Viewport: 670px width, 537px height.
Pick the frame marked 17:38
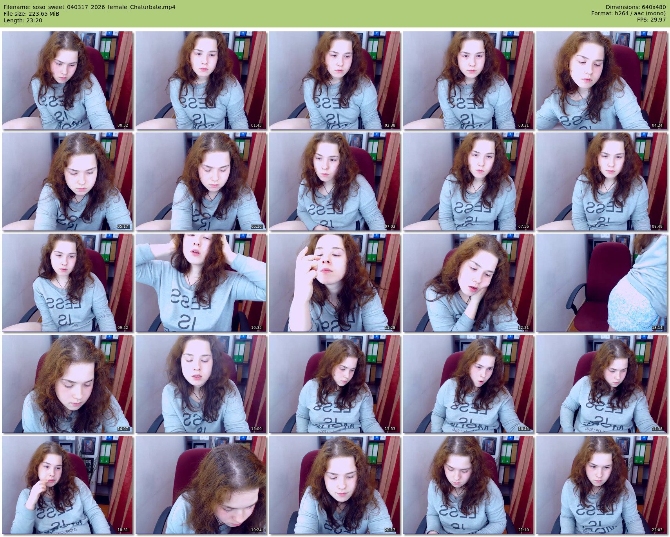pos(602,384)
